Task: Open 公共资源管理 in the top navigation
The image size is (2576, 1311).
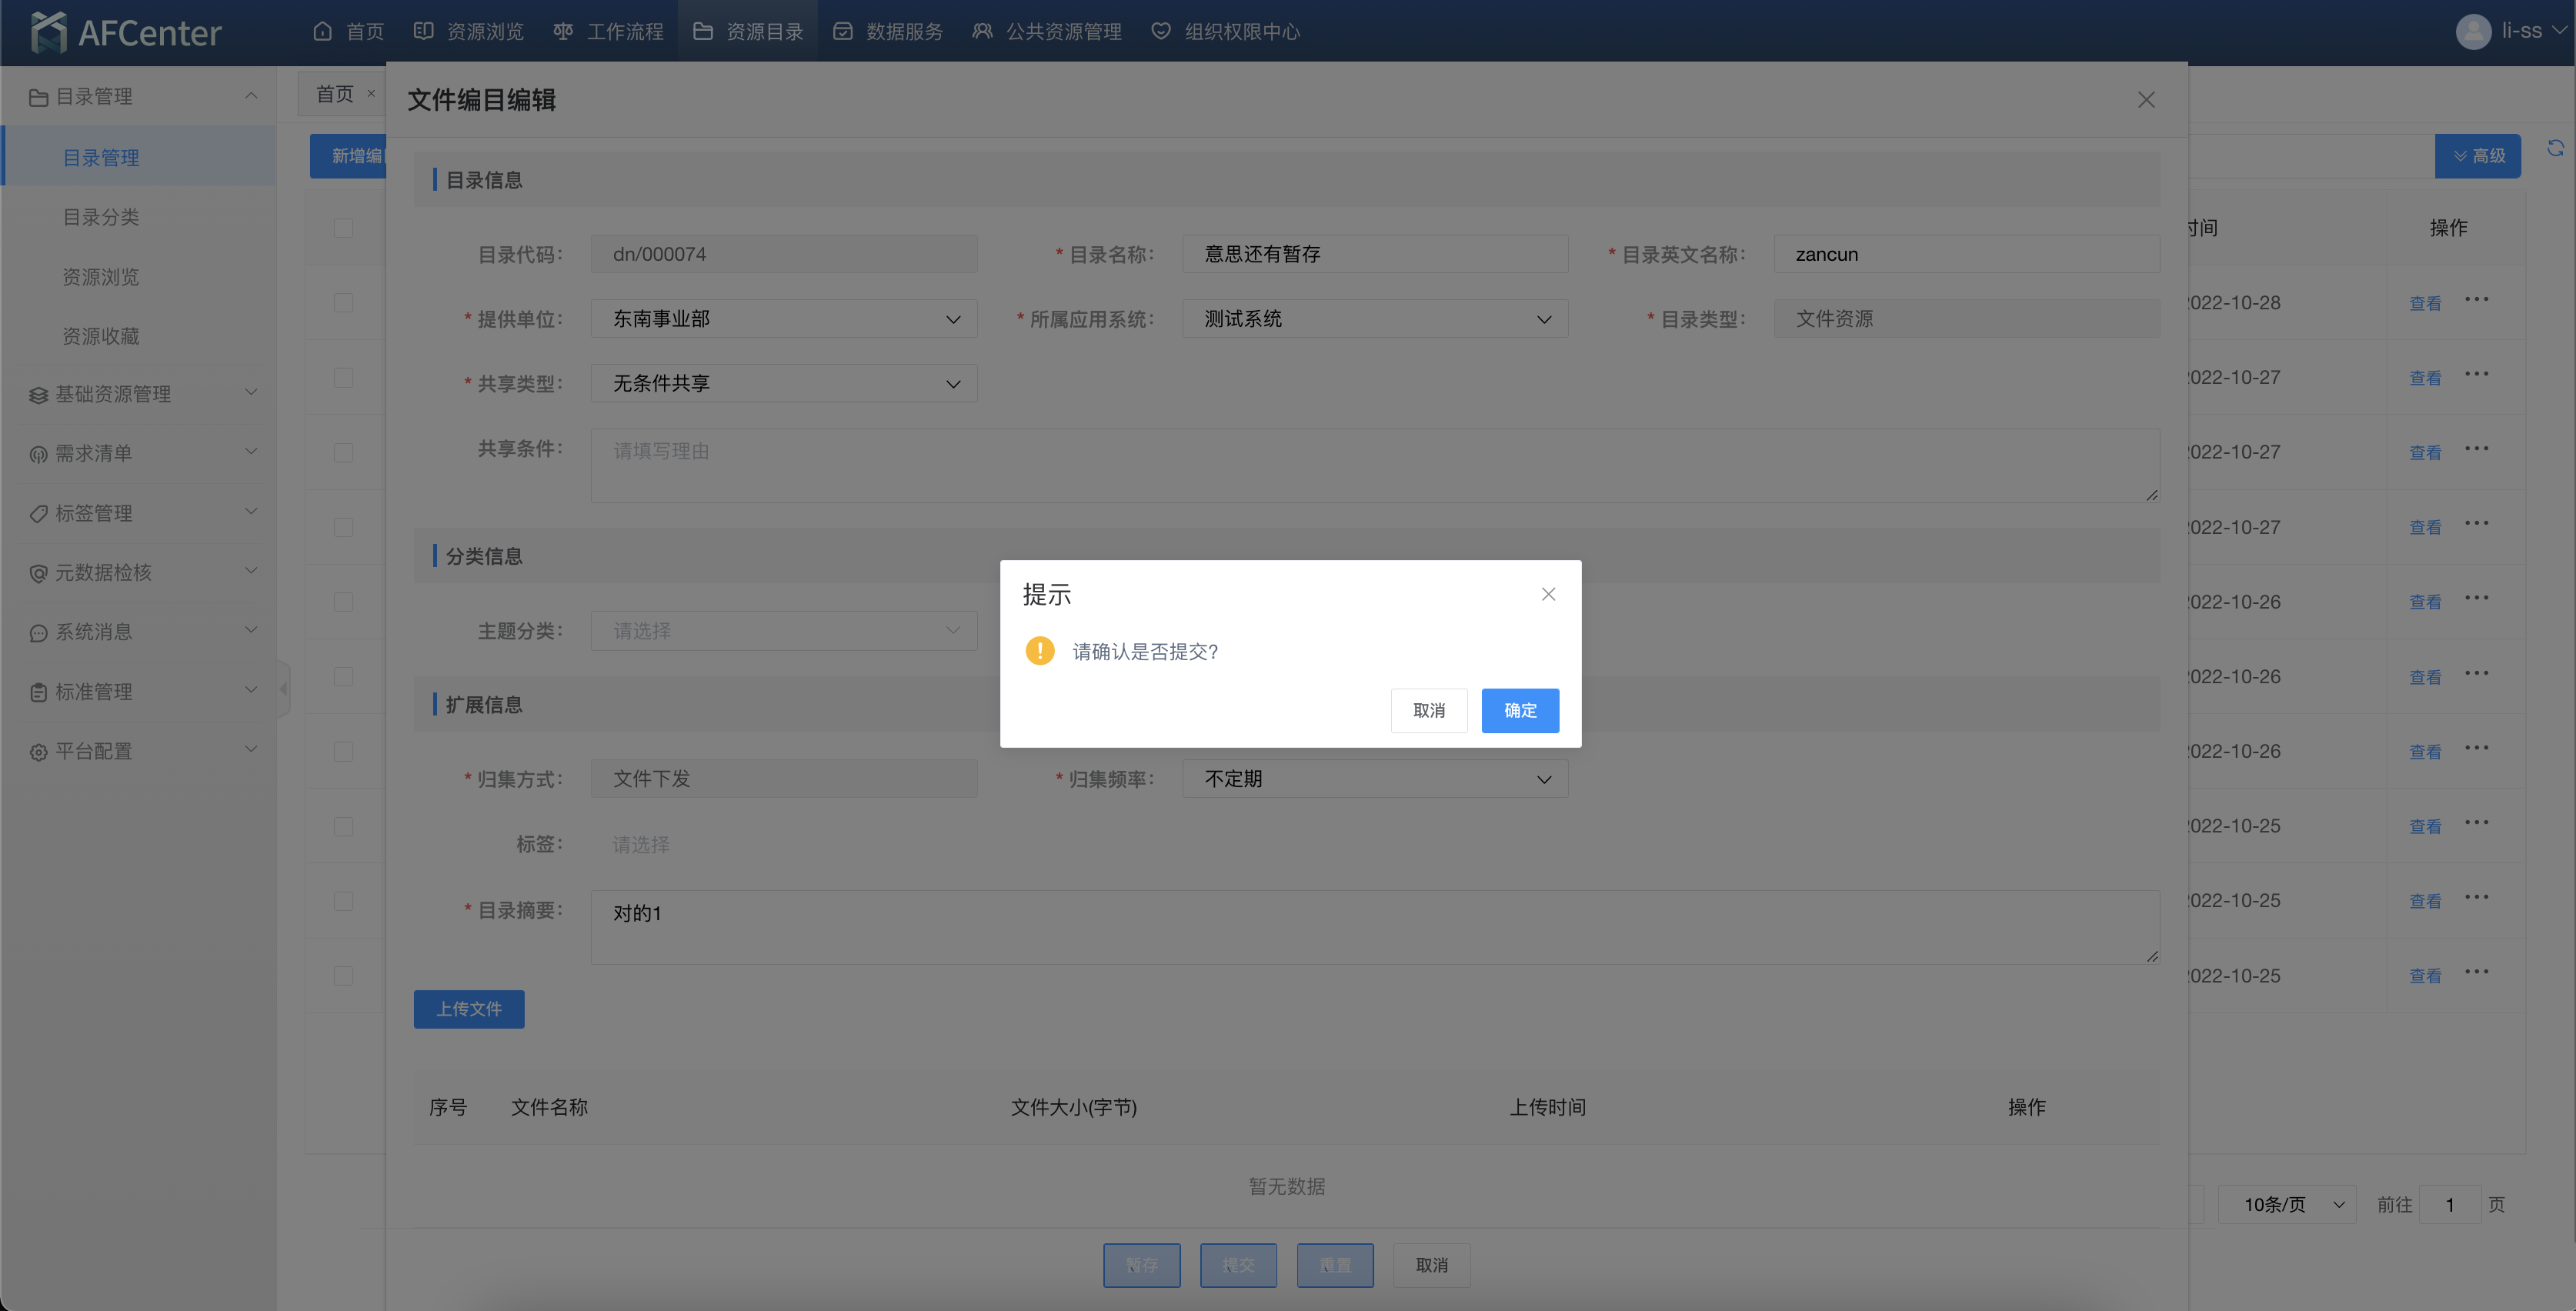Action: 1047,31
